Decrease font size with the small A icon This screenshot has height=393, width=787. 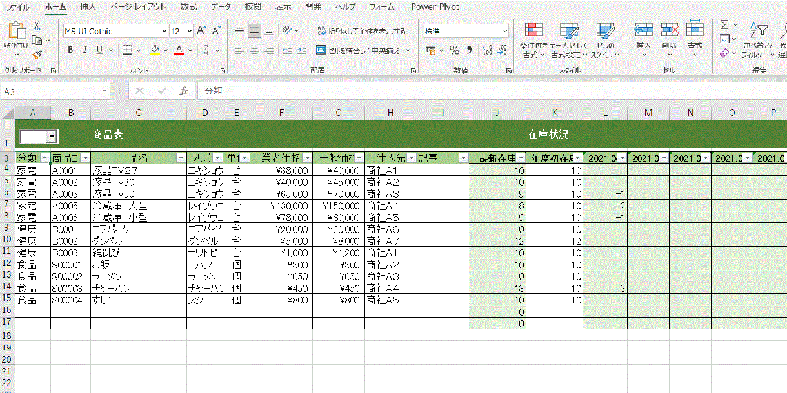click(x=216, y=30)
